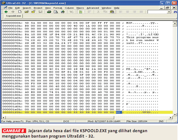Create a new blank file
178x140 pixels.
point(20,12)
